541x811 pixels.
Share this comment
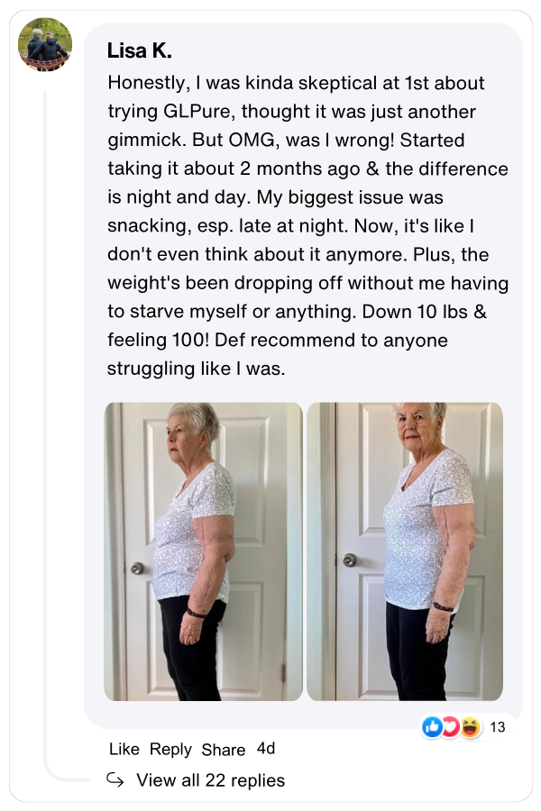(x=223, y=749)
